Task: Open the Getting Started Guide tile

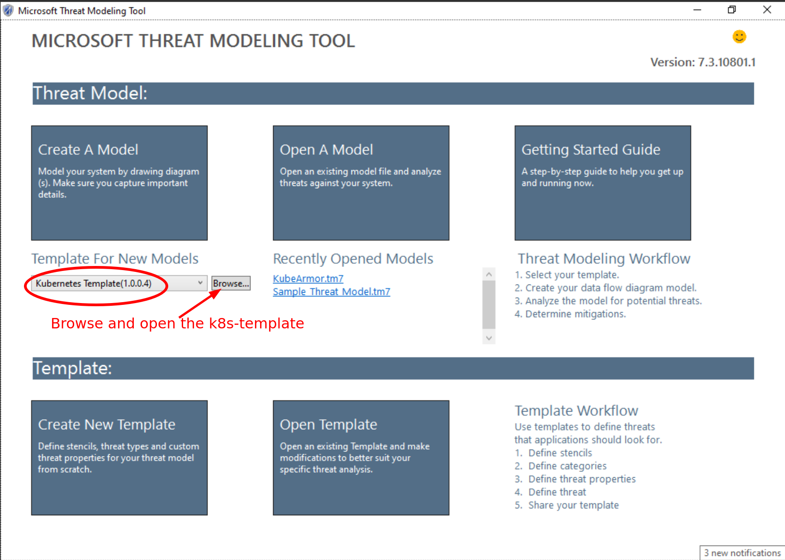Action: pos(603,183)
